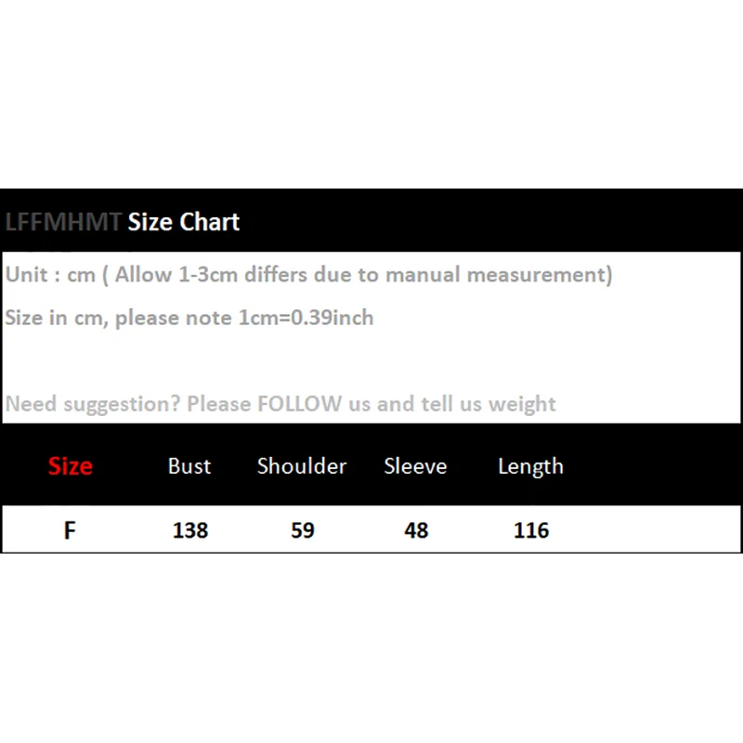Click the Unit : cm measurement note
This screenshot has width=743, height=743.
pyautogui.click(x=308, y=275)
